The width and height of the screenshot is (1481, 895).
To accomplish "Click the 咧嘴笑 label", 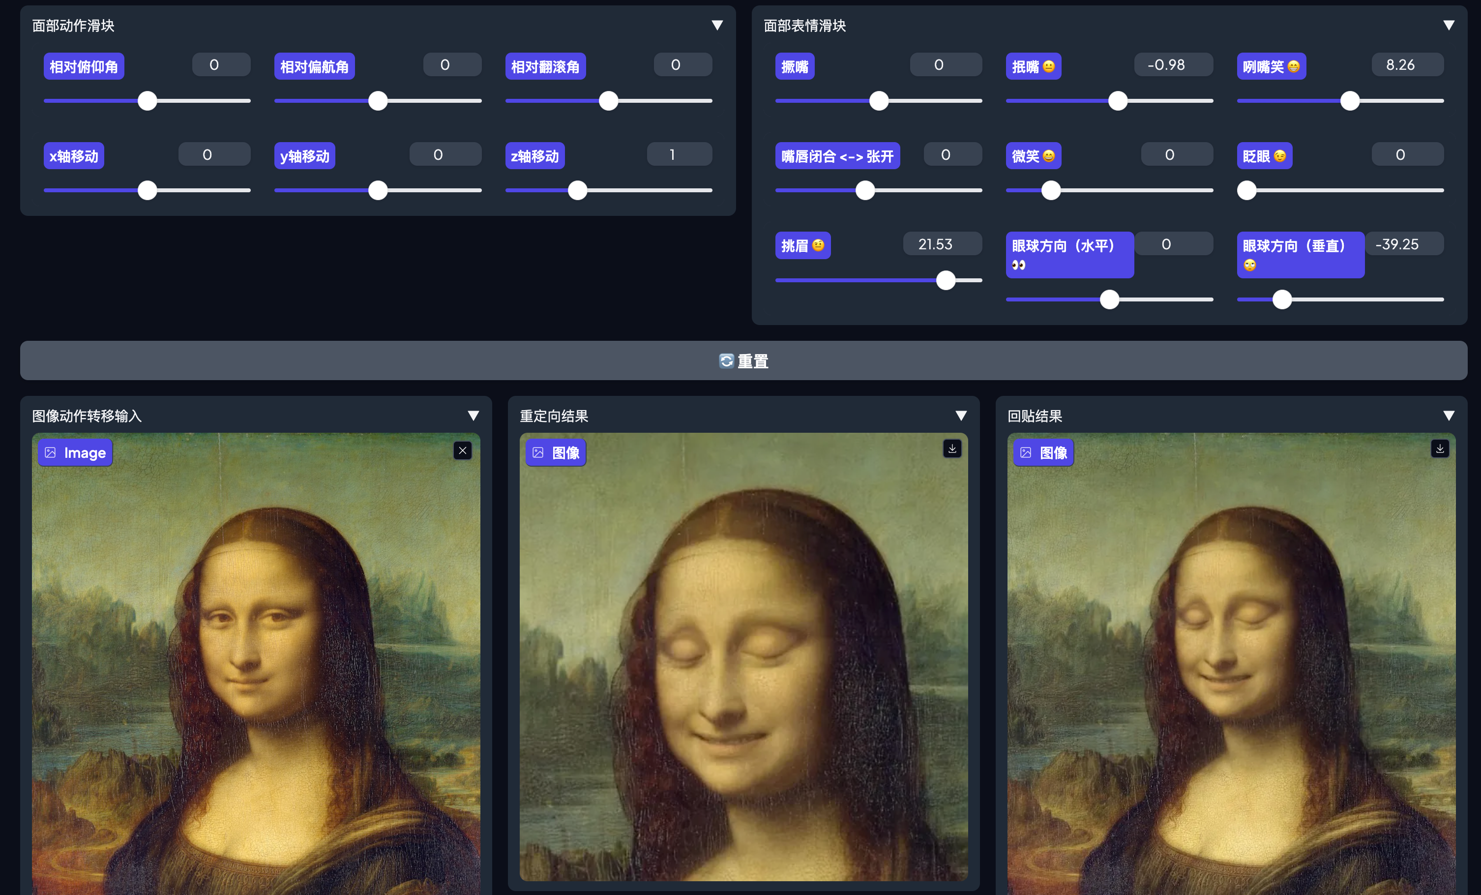I will pyautogui.click(x=1271, y=66).
